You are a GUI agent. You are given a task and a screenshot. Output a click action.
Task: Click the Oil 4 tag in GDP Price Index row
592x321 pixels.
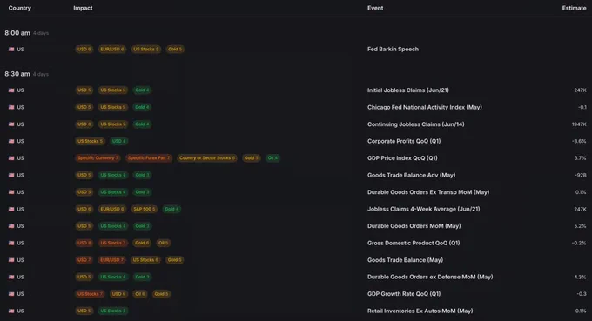[272, 158]
